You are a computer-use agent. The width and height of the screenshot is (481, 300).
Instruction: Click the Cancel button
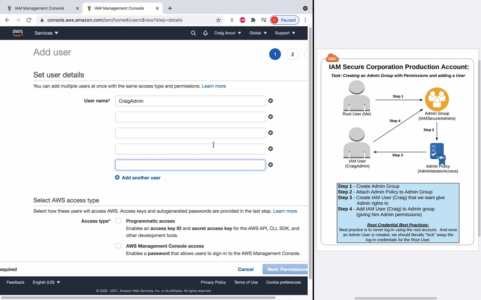246,270
